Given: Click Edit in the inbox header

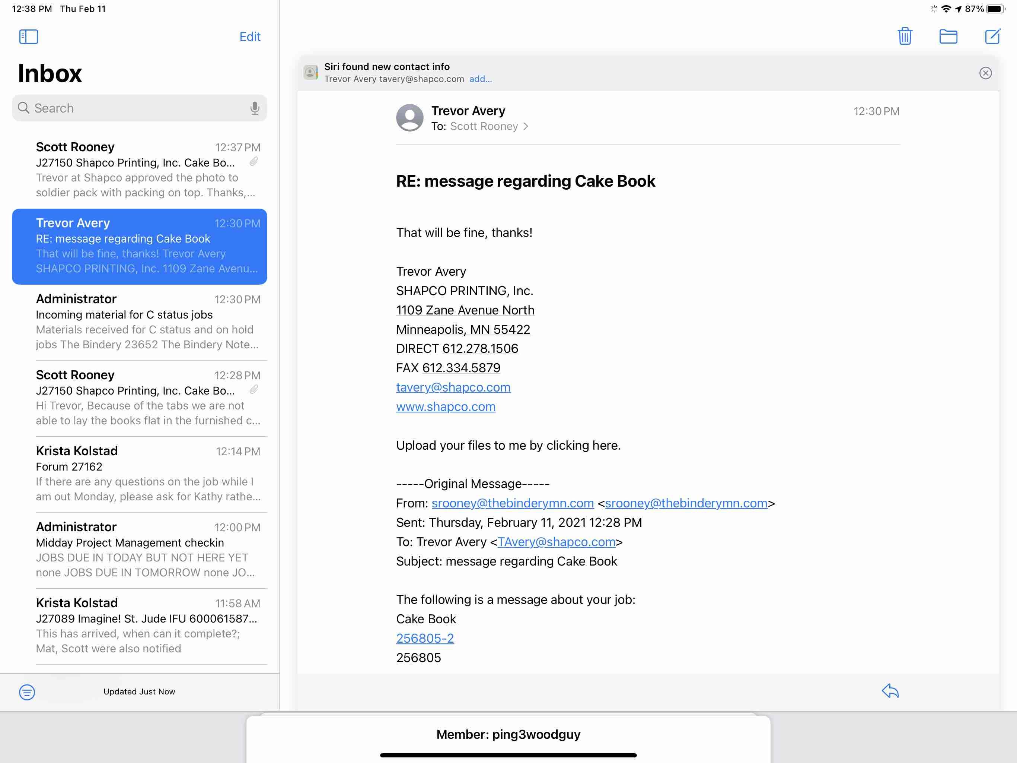Looking at the screenshot, I should point(250,37).
